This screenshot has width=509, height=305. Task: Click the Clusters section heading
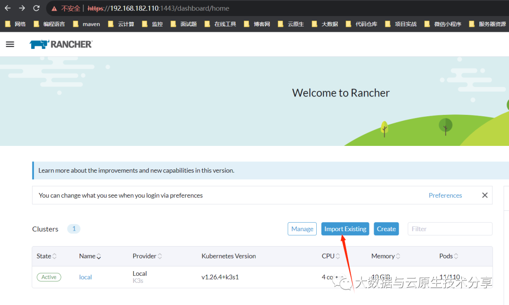(x=45, y=229)
